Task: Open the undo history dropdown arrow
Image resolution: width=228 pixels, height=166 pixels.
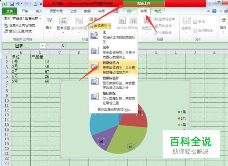Action: coord(22,4)
